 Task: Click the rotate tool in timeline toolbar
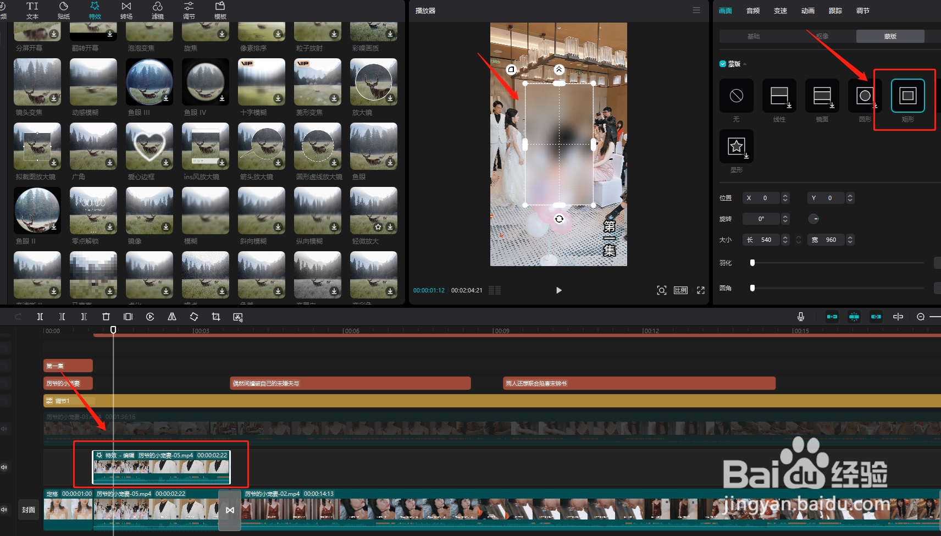(x=194, y=317)
